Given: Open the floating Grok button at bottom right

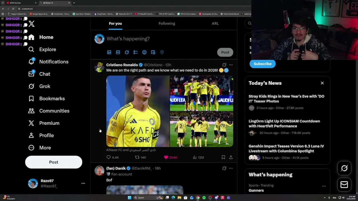Looking at the screenshot, I should [x=344, y=168].
